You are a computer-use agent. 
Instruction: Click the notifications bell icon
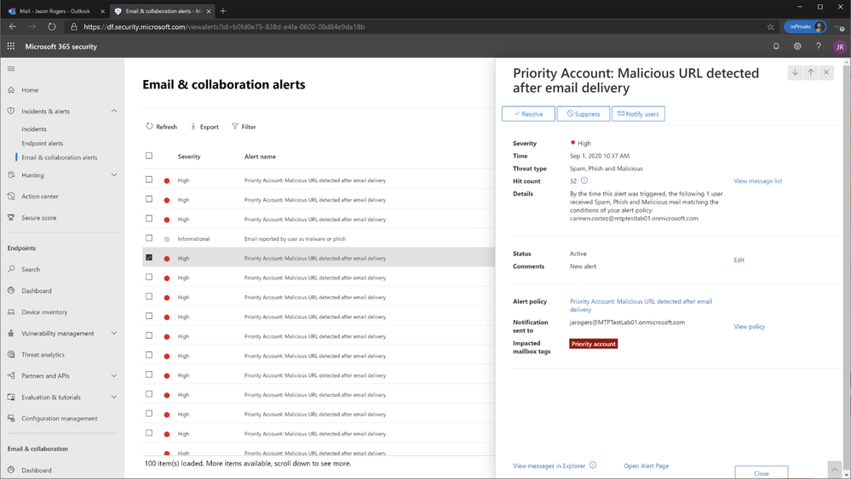[776, 47]
